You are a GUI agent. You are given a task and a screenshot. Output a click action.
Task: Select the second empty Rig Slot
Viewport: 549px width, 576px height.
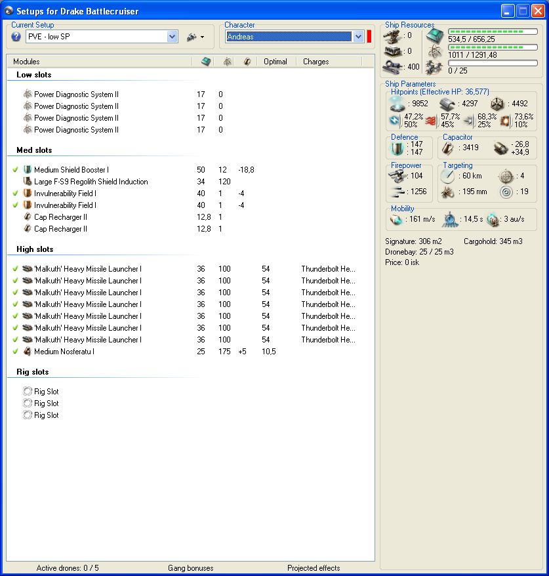47,403
